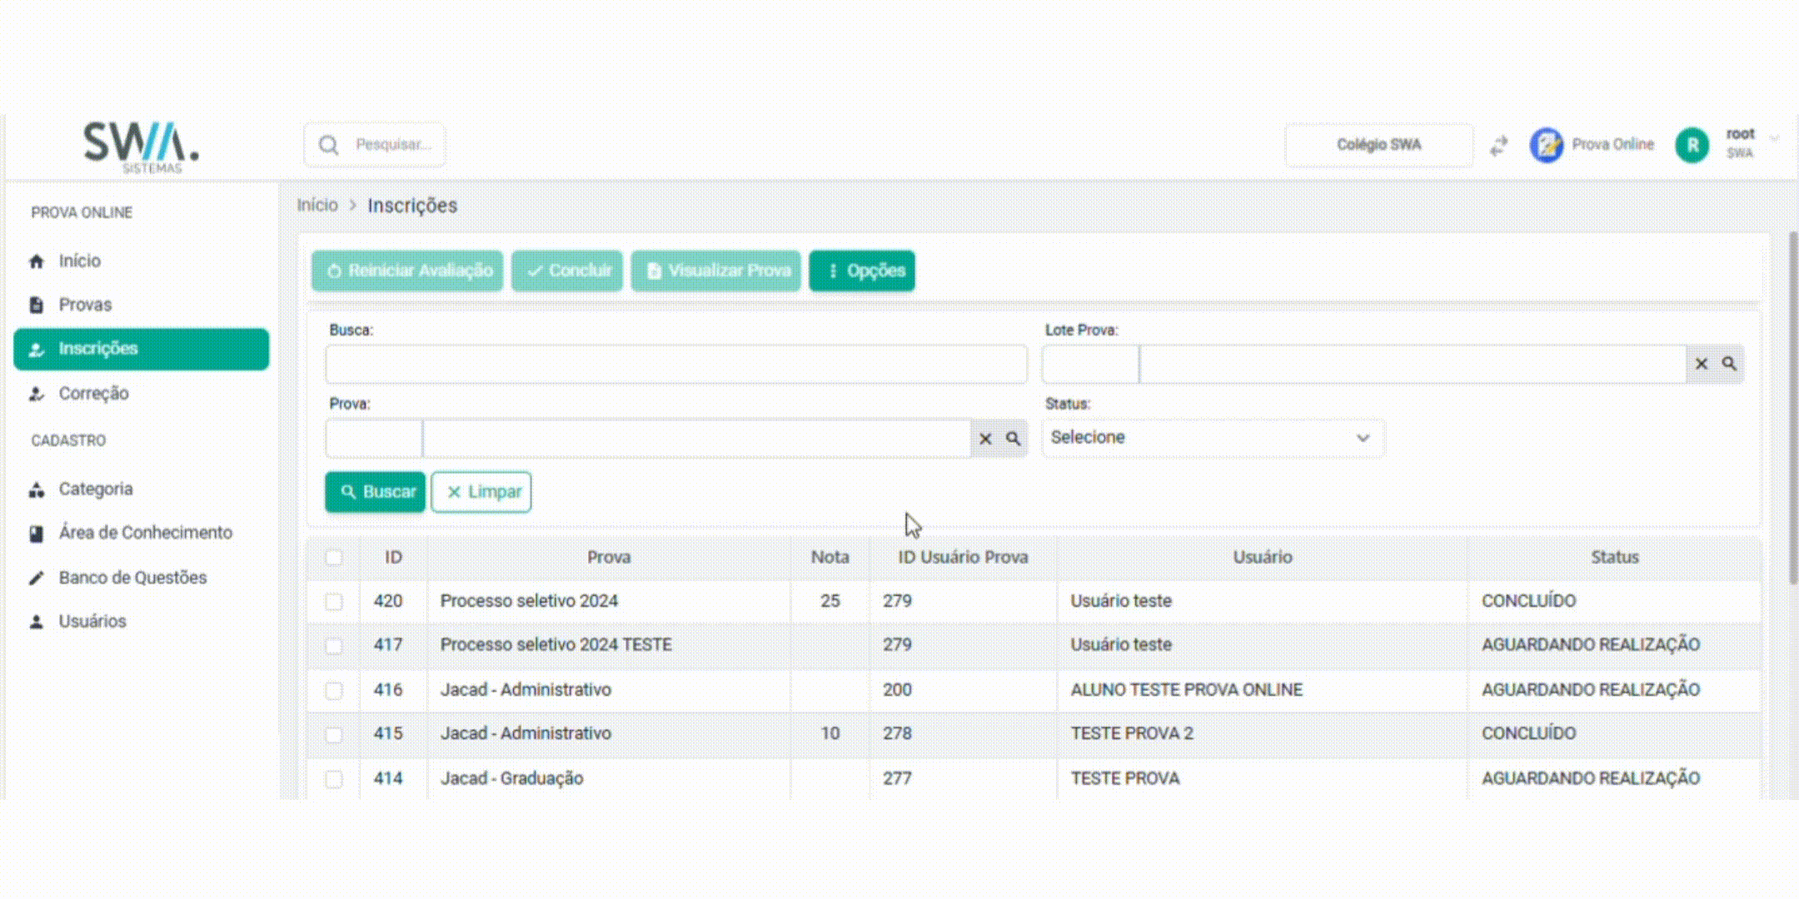Select the checkbox for row 416
This screenshot has height=899, width=1799.
334,690
